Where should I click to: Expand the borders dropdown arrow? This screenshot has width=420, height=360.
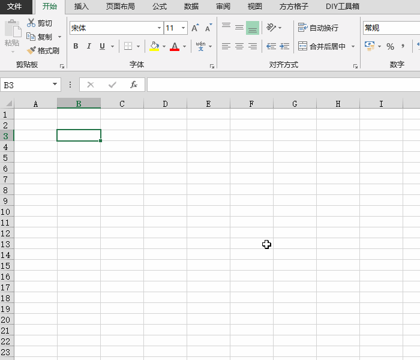(x=138, y=46)
